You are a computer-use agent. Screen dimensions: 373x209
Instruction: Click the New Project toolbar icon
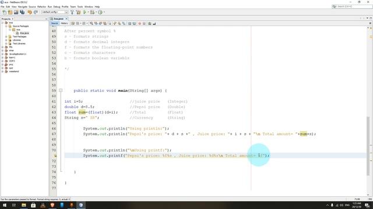[10, 12]
